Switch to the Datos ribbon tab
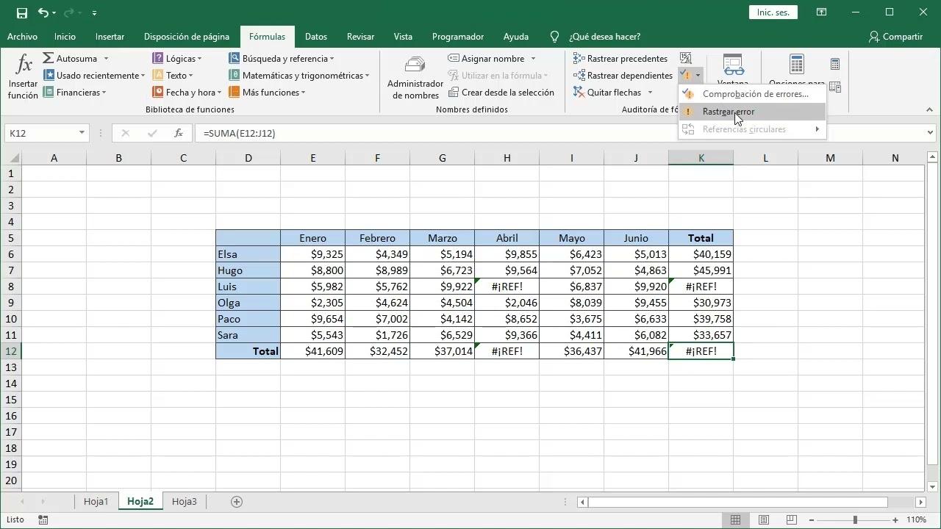941x529 pixels. click(x=315, y=36)
